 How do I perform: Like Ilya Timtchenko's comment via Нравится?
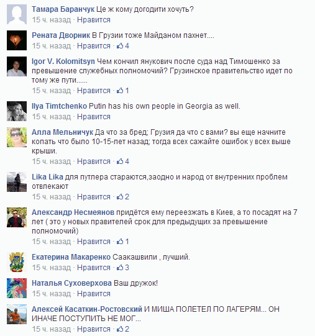tap(94, 117)
